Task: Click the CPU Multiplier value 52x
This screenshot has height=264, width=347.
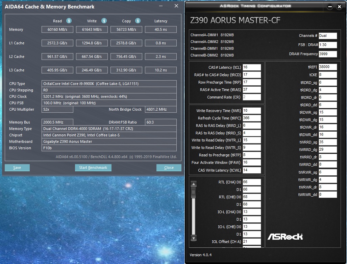Action: click(x=57, y=109)
